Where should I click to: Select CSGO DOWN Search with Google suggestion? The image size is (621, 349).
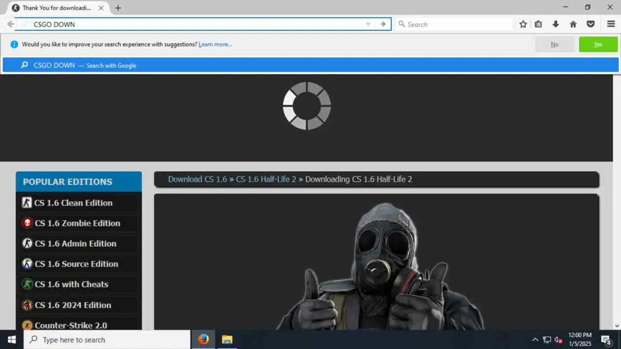(x=310, y=65)
